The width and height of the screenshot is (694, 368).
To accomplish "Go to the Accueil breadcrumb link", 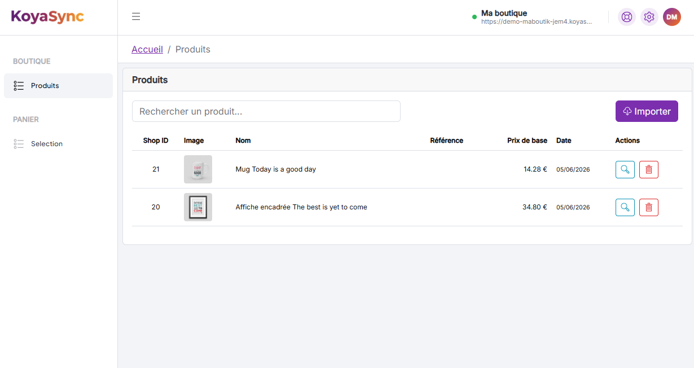I will [x=147, y=49].
